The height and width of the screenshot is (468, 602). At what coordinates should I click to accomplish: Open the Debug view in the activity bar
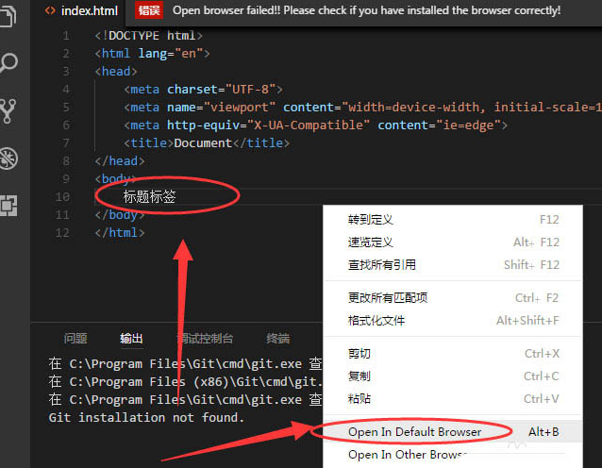9,158
